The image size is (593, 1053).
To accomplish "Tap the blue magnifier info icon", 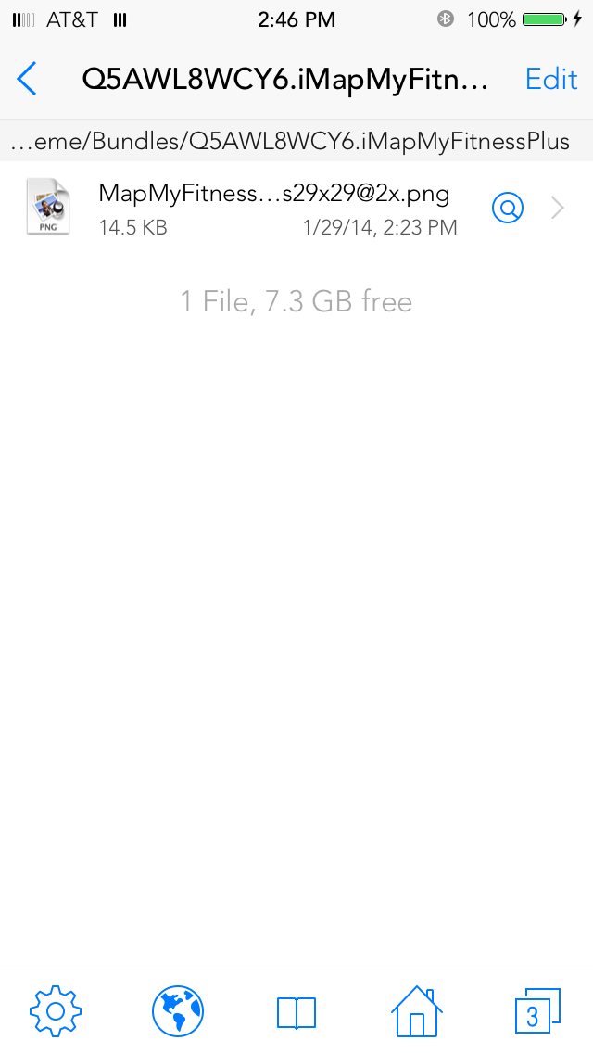I will coord(508,209).
